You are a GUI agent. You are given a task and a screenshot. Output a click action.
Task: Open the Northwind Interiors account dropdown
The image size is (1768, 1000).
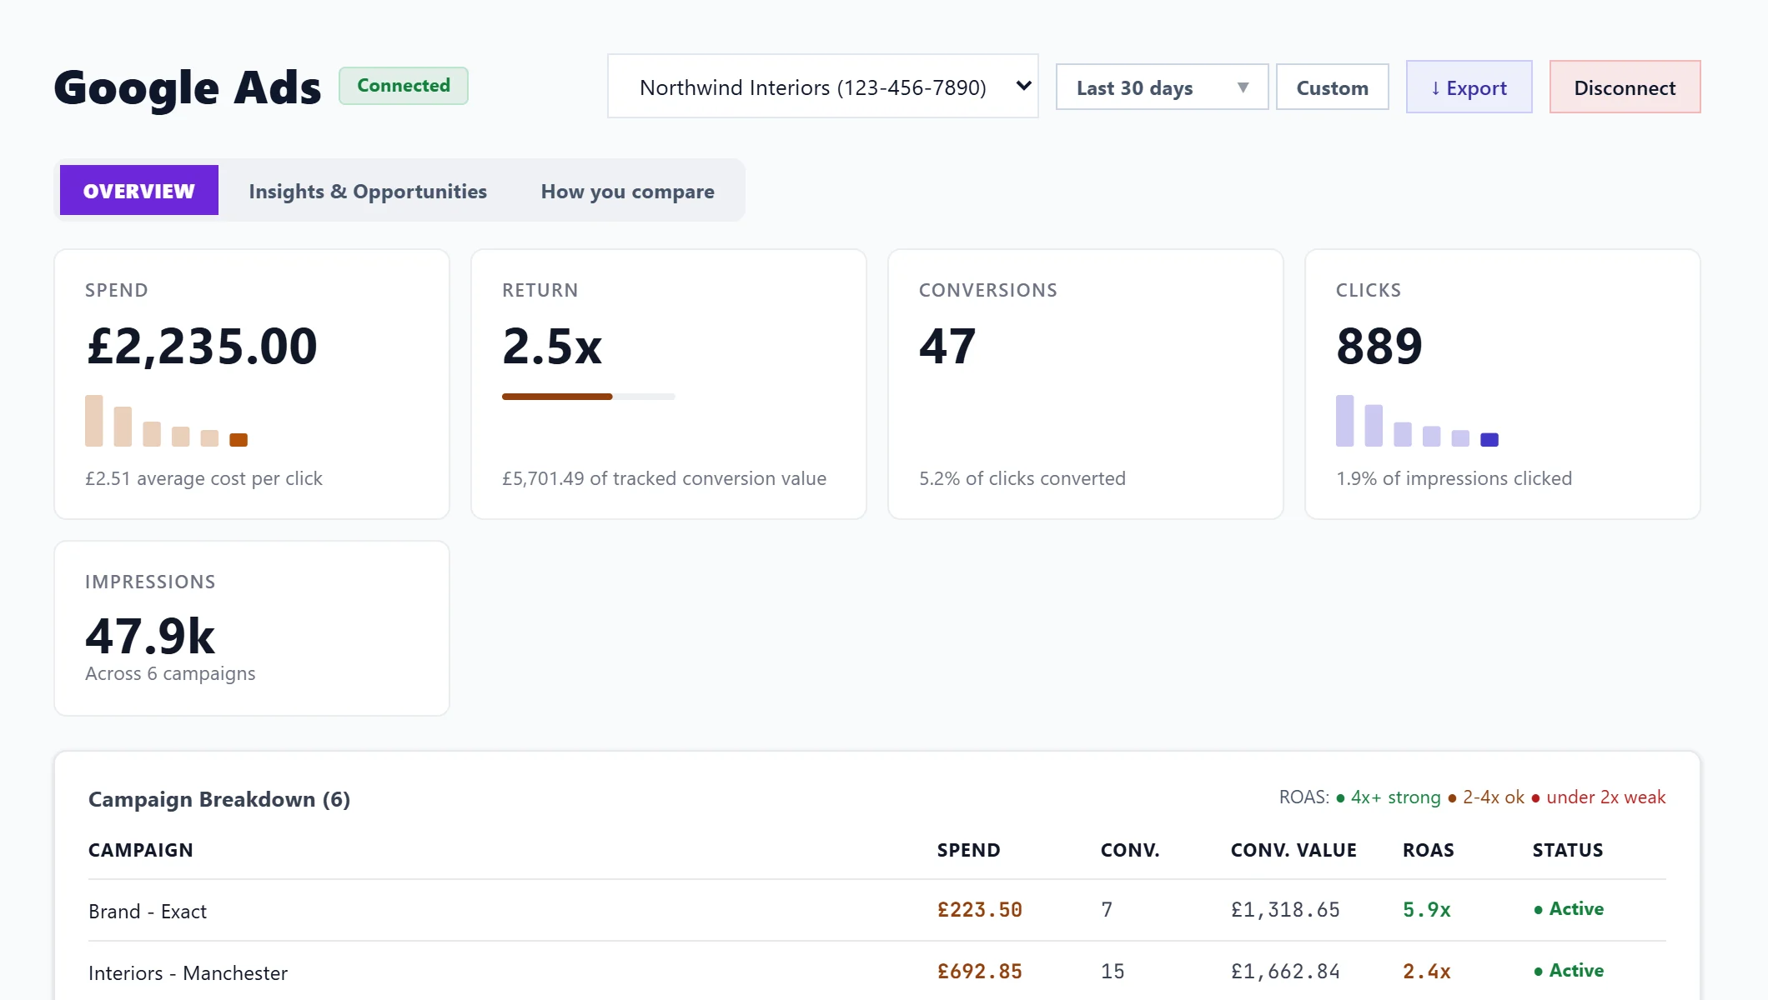822,87
